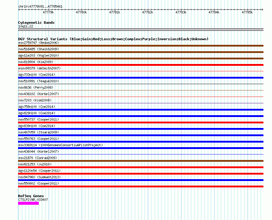Select the blue bar under nsv550763
This screenshot has width=272, height=220.
point(141,142)
